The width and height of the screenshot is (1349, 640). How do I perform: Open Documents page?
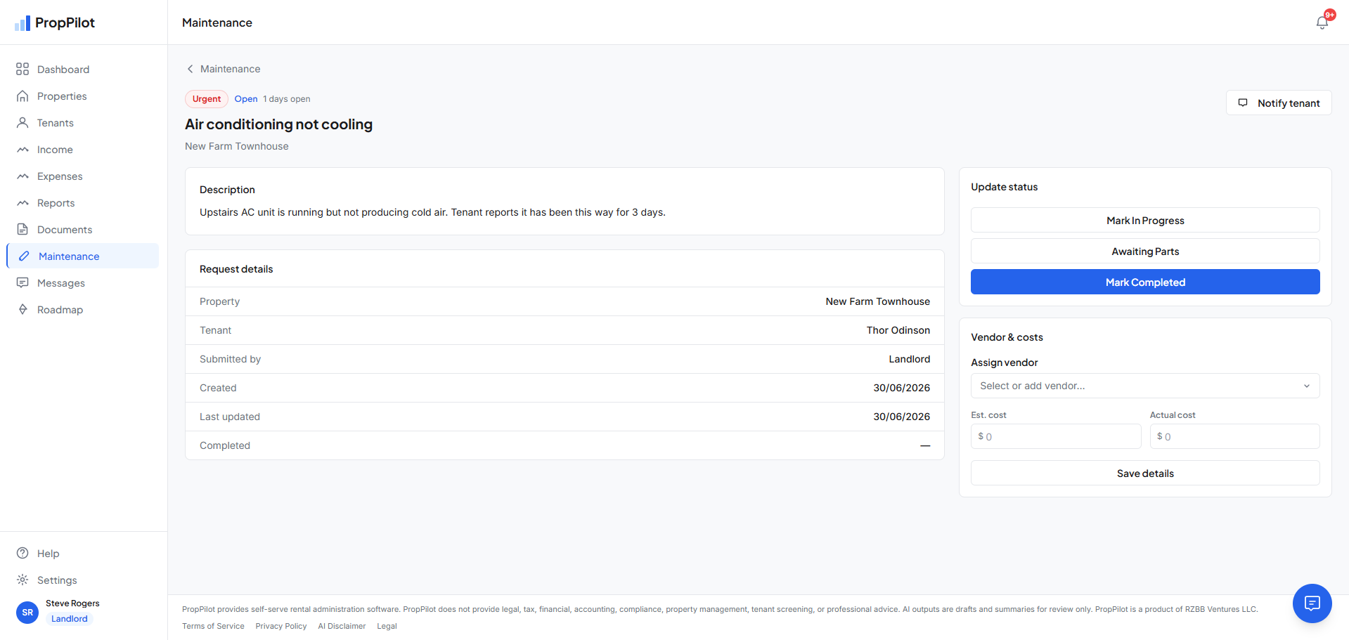(x=83, y=229)
